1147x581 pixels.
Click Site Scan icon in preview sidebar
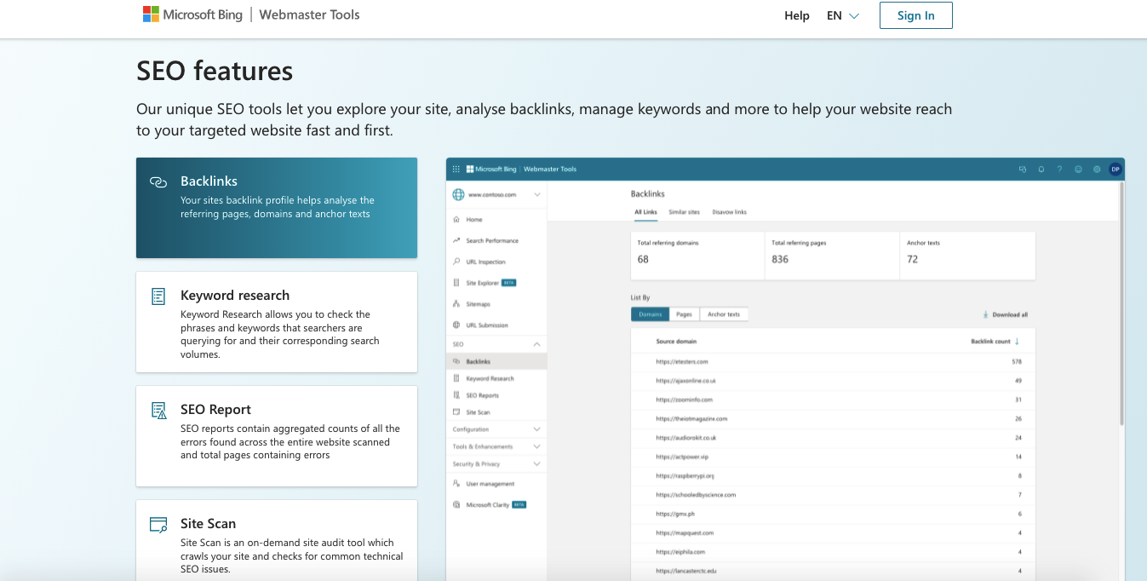(x=457, y=412)
